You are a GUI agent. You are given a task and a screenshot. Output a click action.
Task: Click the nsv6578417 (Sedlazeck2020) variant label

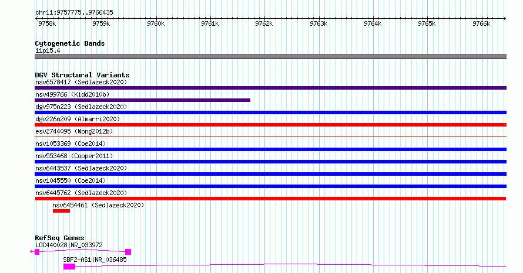click(x=81, y=82)
